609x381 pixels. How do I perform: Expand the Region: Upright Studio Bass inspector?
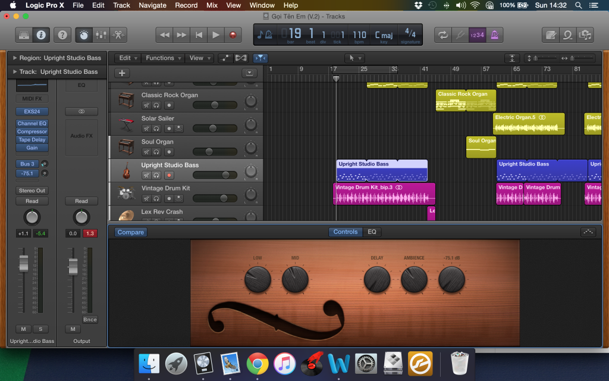point(15,58)
